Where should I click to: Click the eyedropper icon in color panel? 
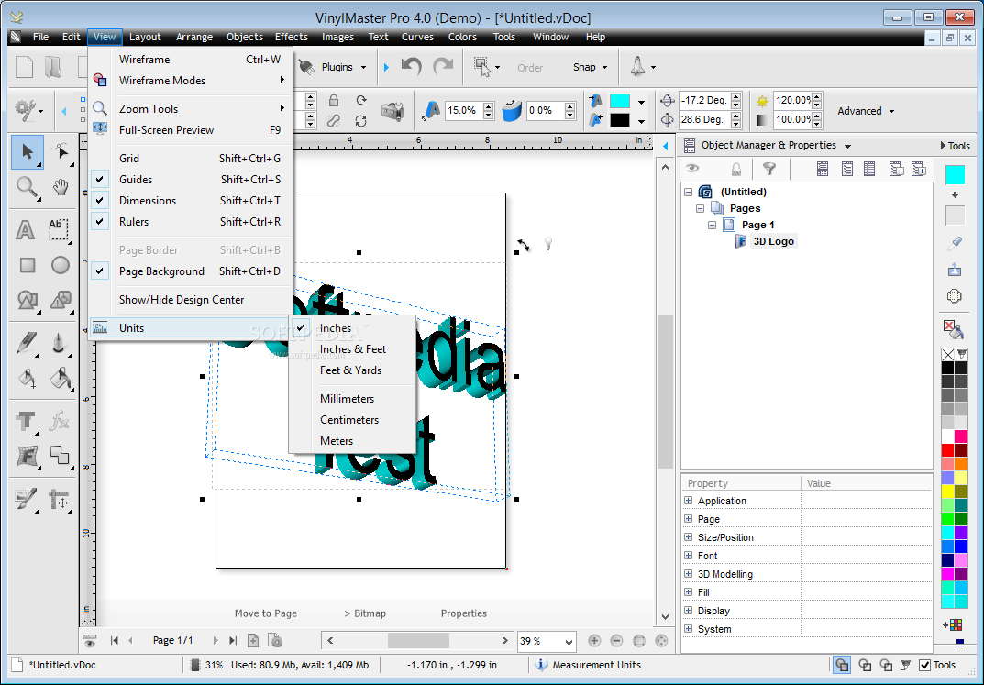pyautogui.click(x=955, y=243)
